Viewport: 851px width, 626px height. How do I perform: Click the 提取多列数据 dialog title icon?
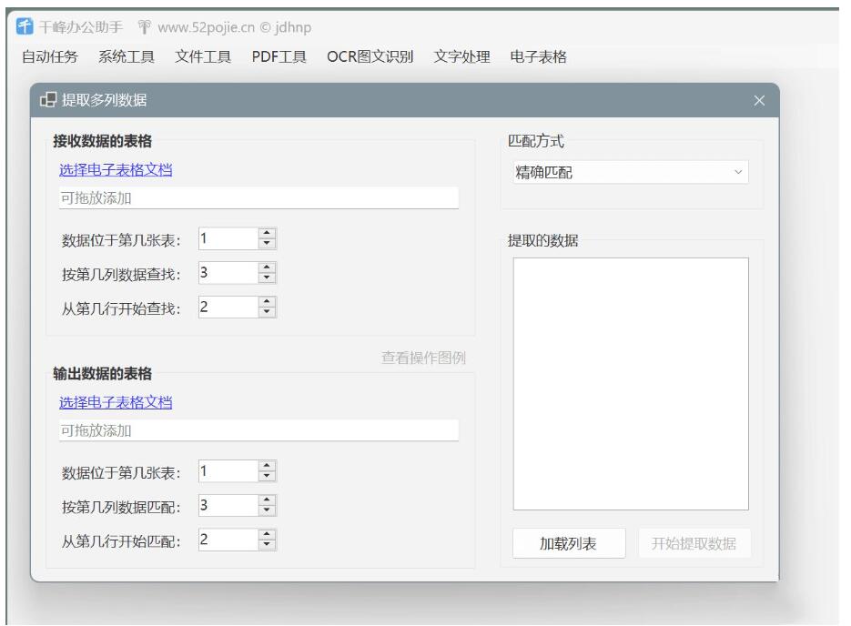(47, 100)
